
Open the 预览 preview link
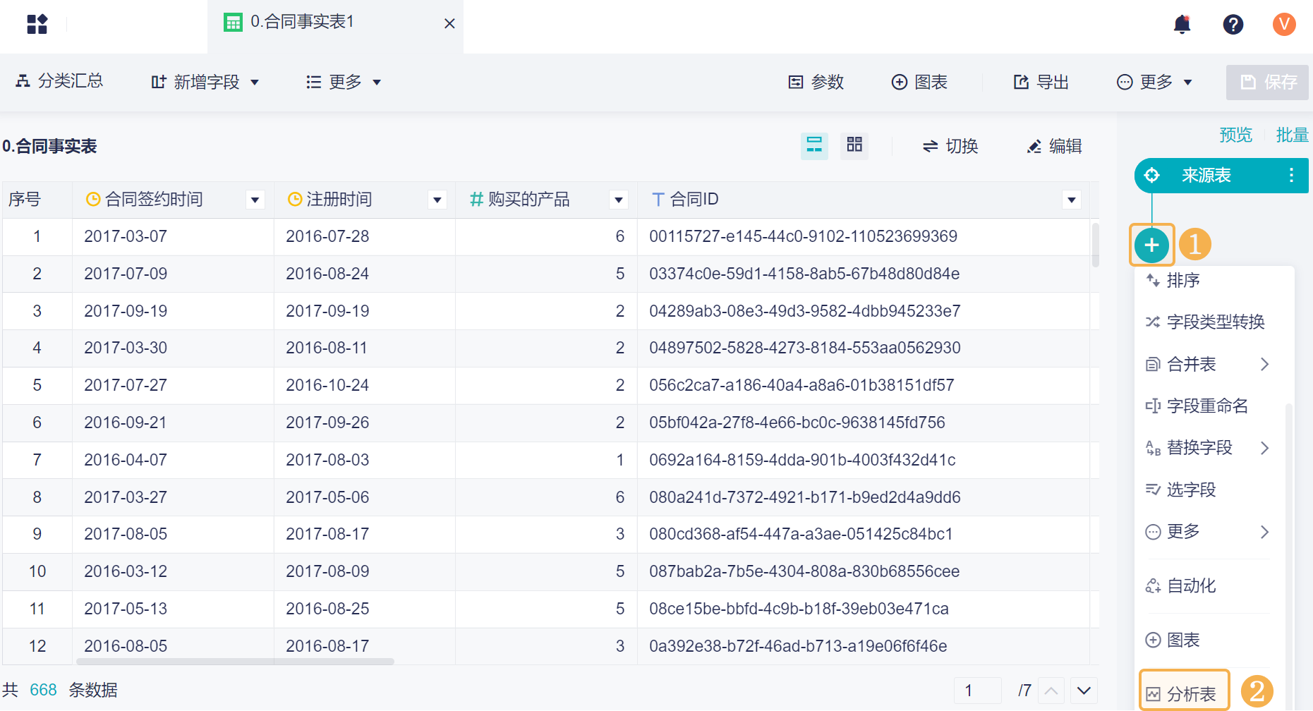[x=1236, y=135]
